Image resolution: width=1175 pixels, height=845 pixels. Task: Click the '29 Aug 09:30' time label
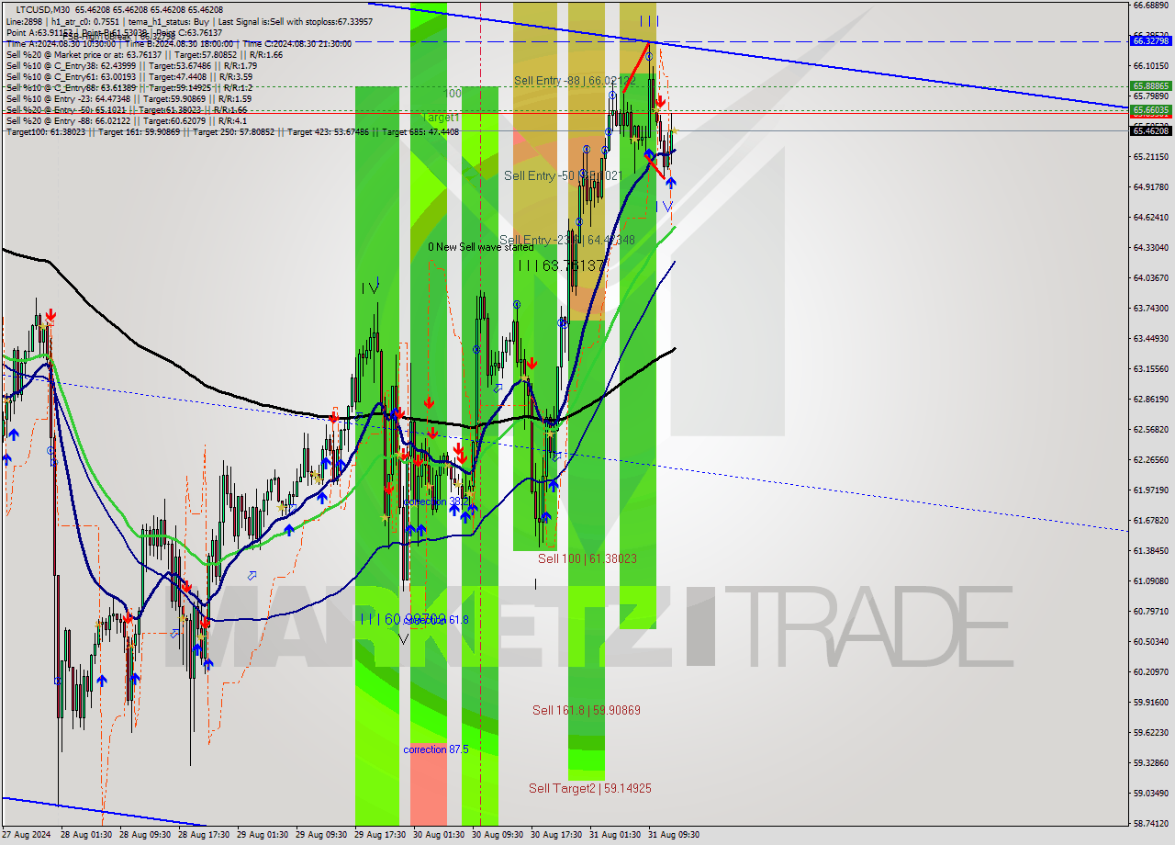(321, 835)
